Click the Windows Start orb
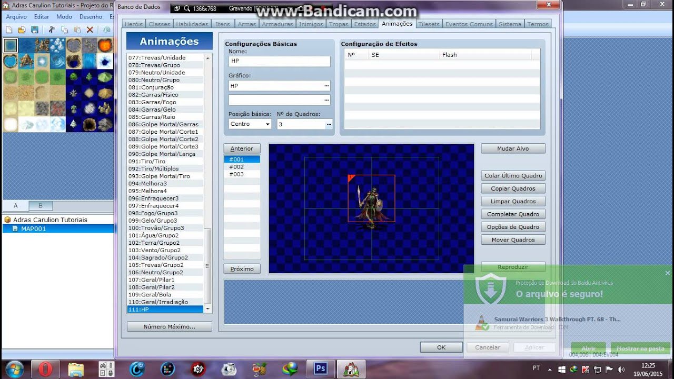The image size is (674, 379). pos(15,368)
